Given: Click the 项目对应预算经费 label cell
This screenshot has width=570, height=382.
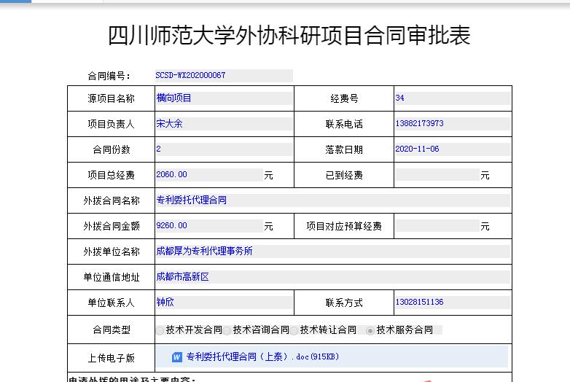Looking at the screenshot, I should (x=344, y=226).
